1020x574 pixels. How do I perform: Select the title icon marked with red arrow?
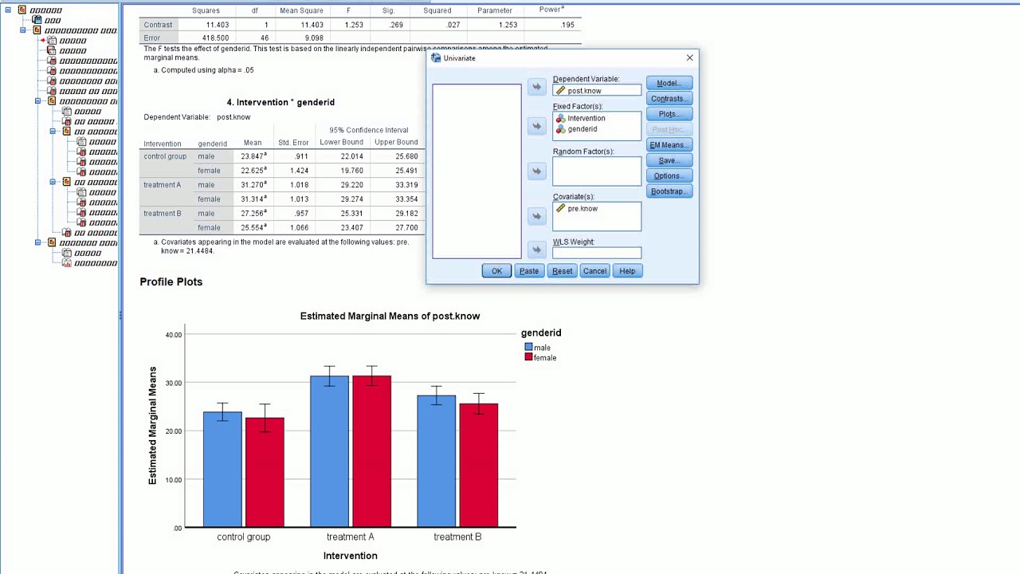coord(52,41)
